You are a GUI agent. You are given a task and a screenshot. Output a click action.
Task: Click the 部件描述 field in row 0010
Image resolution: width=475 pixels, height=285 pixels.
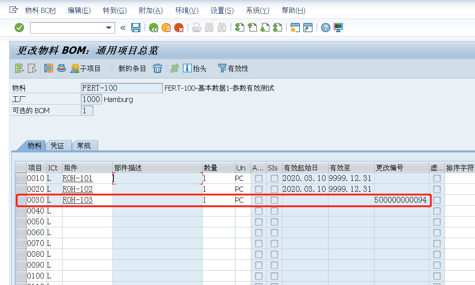point(157,178)
